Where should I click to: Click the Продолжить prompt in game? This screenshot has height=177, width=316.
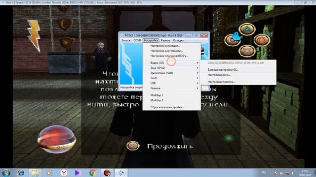coord(170,147)
